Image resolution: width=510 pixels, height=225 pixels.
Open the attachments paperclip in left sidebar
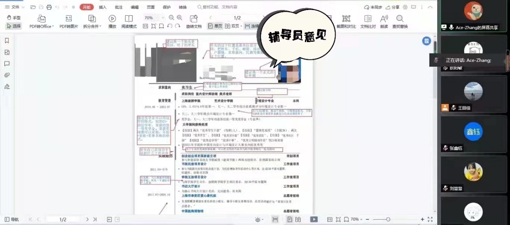click(7, 75)
